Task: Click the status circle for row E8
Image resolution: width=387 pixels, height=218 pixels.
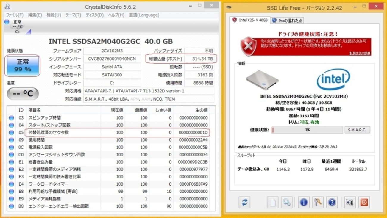Action: pos(11,192)
